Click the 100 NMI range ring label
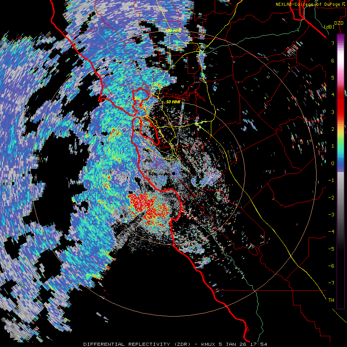 173,30
